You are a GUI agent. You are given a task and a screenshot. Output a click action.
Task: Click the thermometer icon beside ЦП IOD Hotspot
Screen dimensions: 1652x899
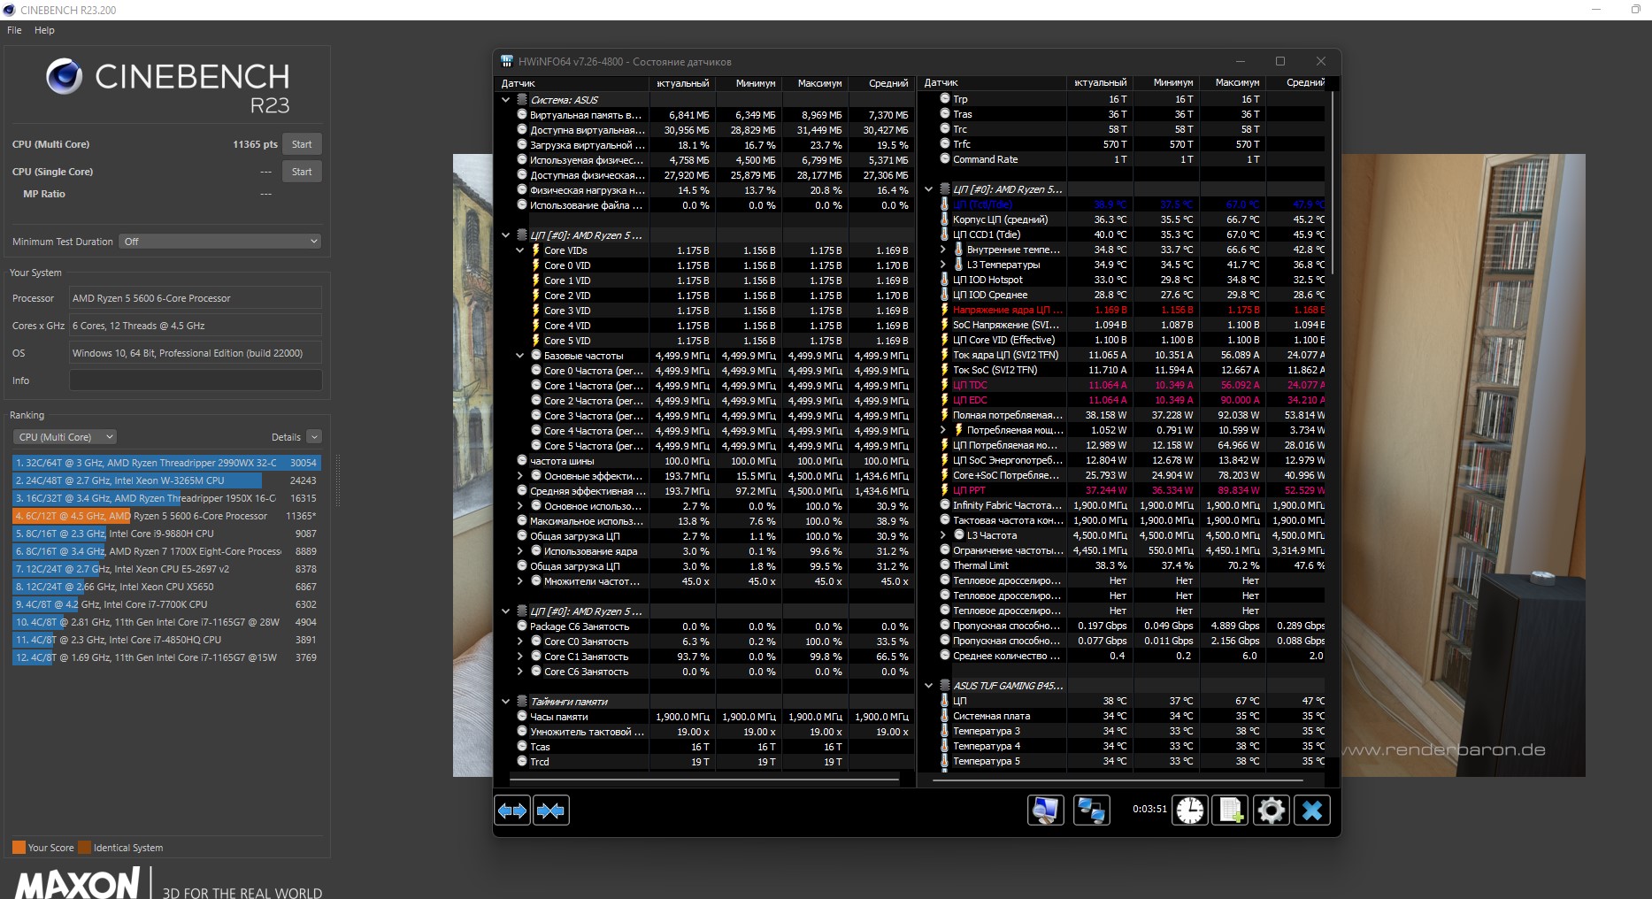click(945, 280)
